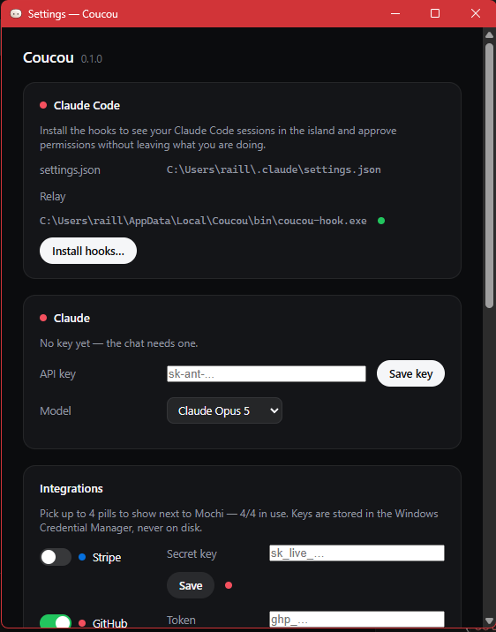
Task: Click green status dot after coucou-hook.exe path
Action: (x=381, y=221)
